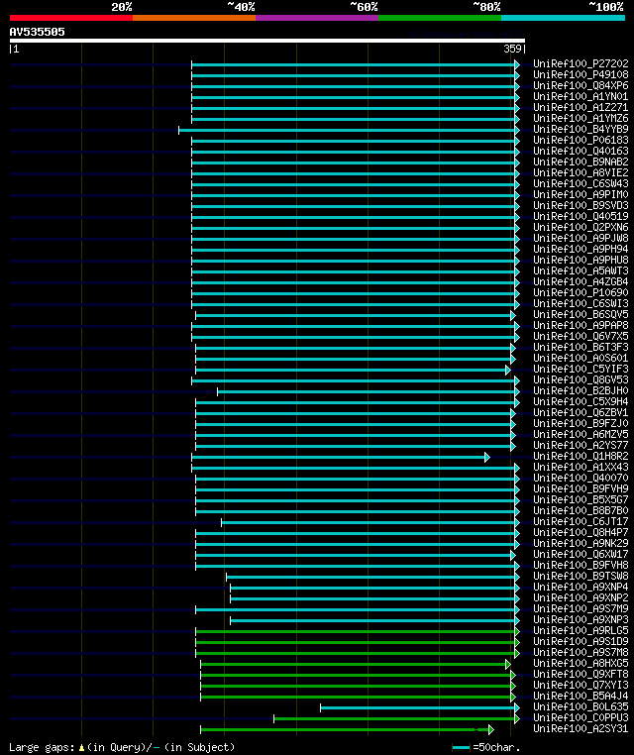634x755 pixels.
Task: Click the UniRef100_B9TSW8 label
Action: (x=581, y=577)
